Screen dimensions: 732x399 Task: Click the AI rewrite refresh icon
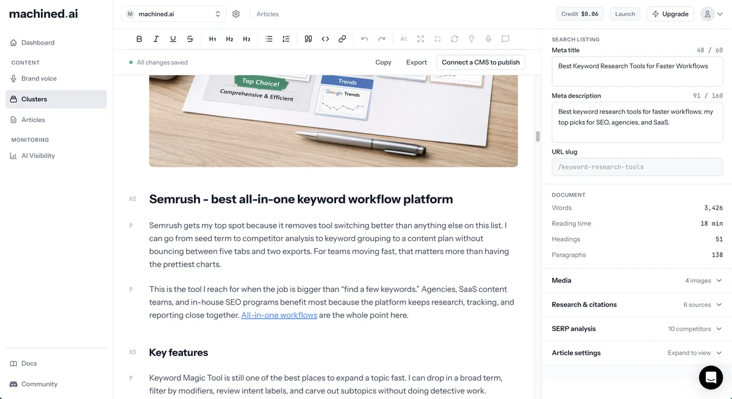pyautogui.click(x=454, y=39)
